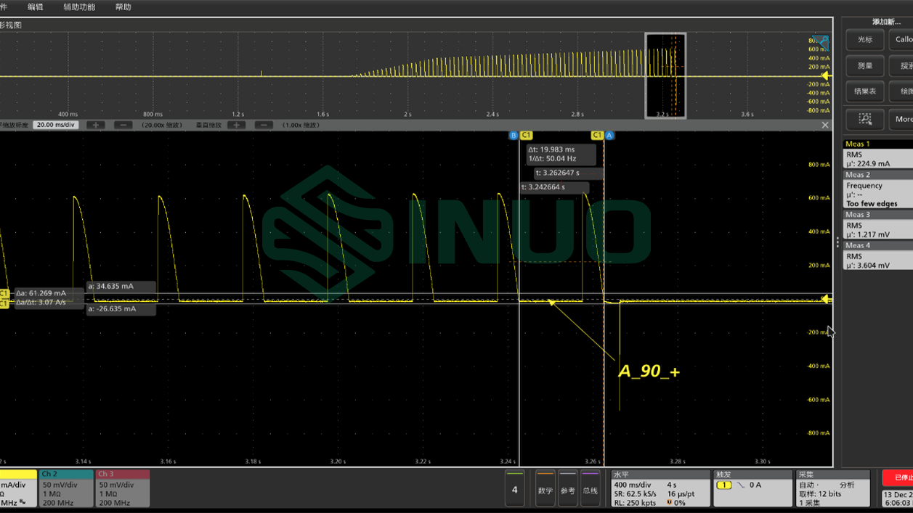Click the waveform view draw icon in overview
This screenshot has width=913, height=513.
point(820,42)
